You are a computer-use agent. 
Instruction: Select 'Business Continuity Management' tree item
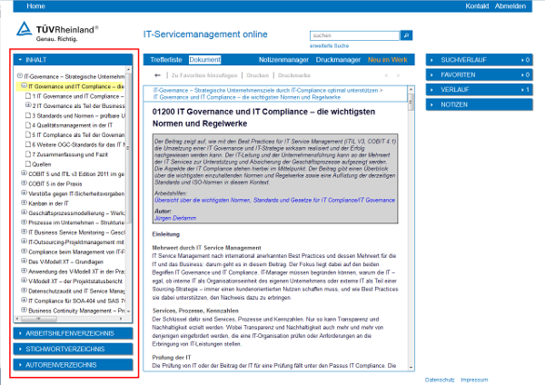tap(77, 311)
